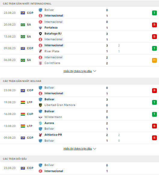Click the Fortaleza team crest icon
This screenshot has width=159, height=175.
(x=40, y=28)
